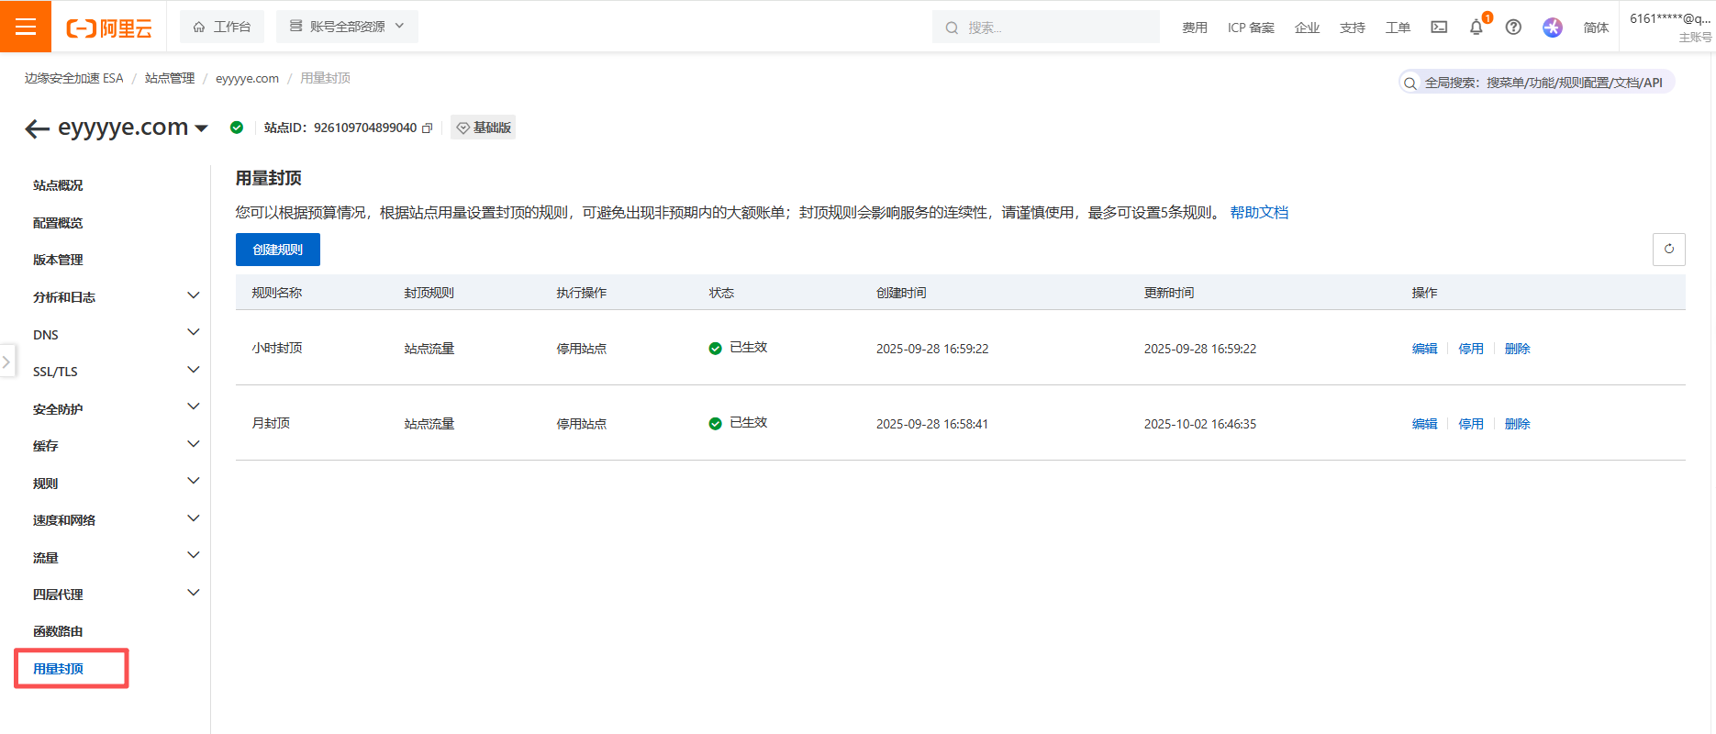The height and width of the screenshot is (734, 1716).
Task: Expand the left collapsed panel handle
Action: pos(6,361)
